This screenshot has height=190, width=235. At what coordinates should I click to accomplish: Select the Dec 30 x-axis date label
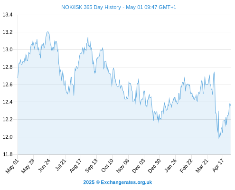click(154, 166)
